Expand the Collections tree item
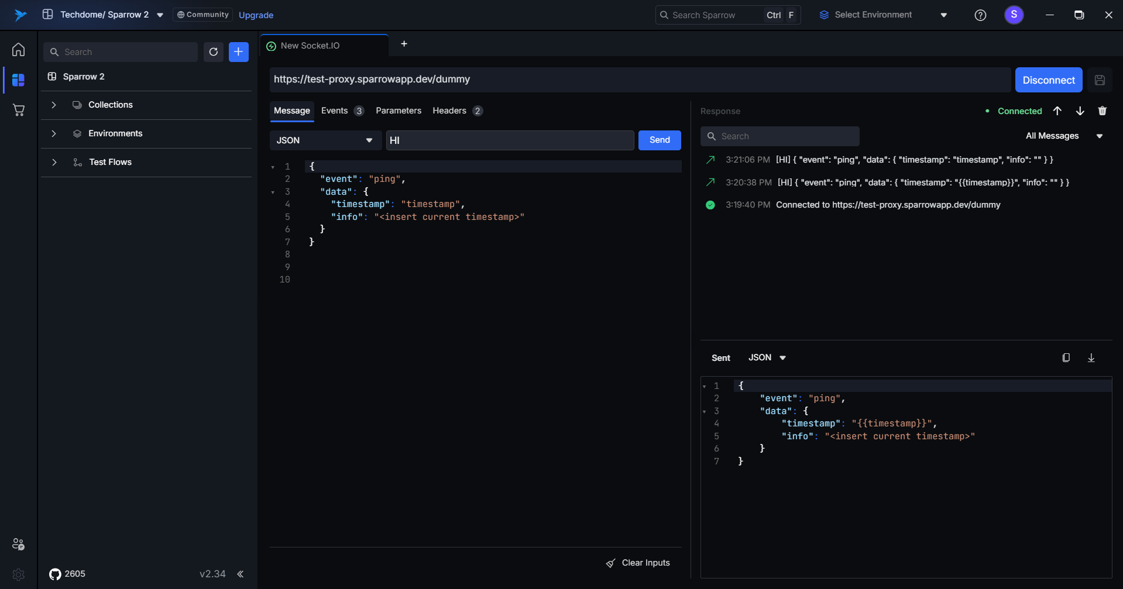The height and width of the screenshot is (589, 1123). tap(54, 105)
